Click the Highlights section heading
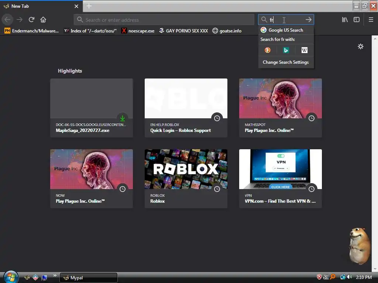378x283 pixels. tap(70, 71)
